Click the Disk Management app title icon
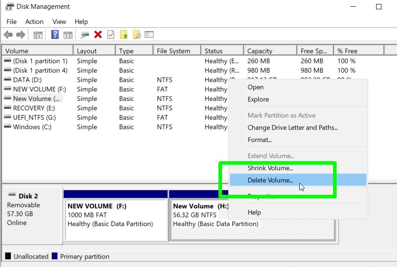This screenshot has height=267, width=397. pyautogui.click(x=9, y=7)
